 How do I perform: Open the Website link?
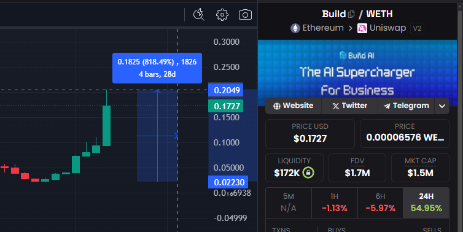point(294,106)
